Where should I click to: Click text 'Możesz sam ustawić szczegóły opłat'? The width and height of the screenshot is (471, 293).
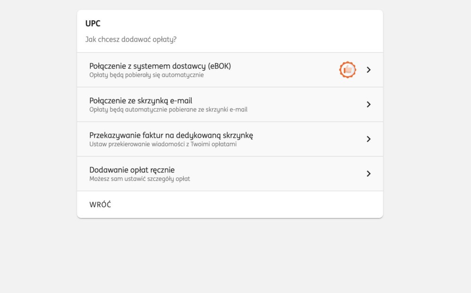point(140,179)
